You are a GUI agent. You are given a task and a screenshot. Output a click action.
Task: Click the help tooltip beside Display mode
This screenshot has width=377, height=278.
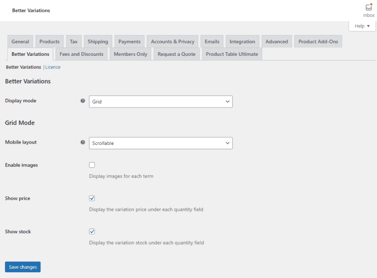[x=83, y=101]
